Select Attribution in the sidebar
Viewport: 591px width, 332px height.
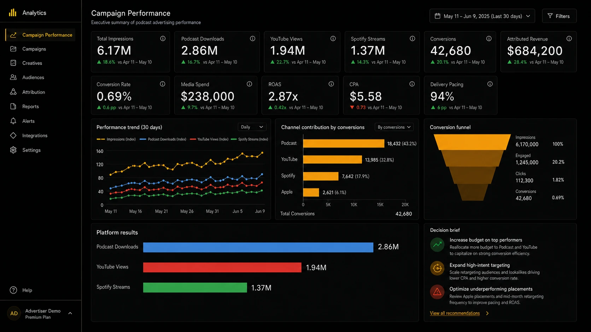click(34, 92)
